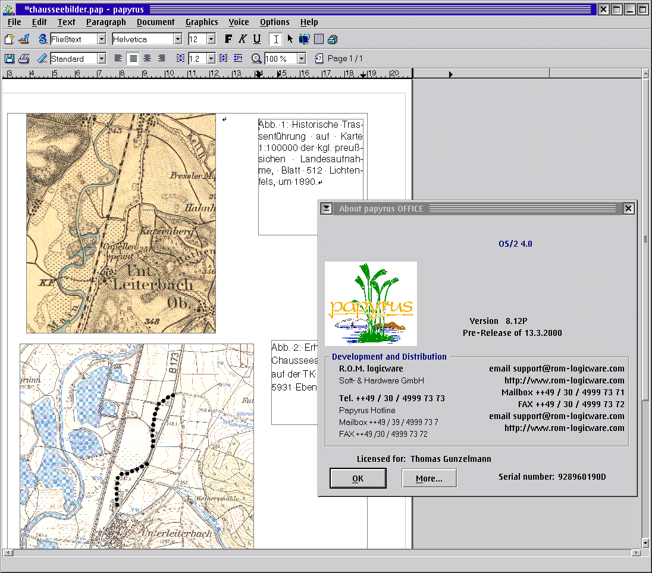Expand the Fließtext style dropdown
Screen dimensions: 652x573
[x=101, y=39]
